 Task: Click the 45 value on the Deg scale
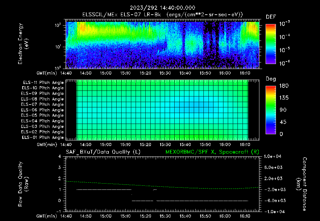283,122
